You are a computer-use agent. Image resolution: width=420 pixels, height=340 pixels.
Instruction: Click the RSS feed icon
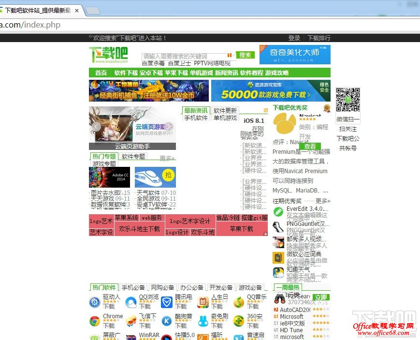(x=266, y=110)
